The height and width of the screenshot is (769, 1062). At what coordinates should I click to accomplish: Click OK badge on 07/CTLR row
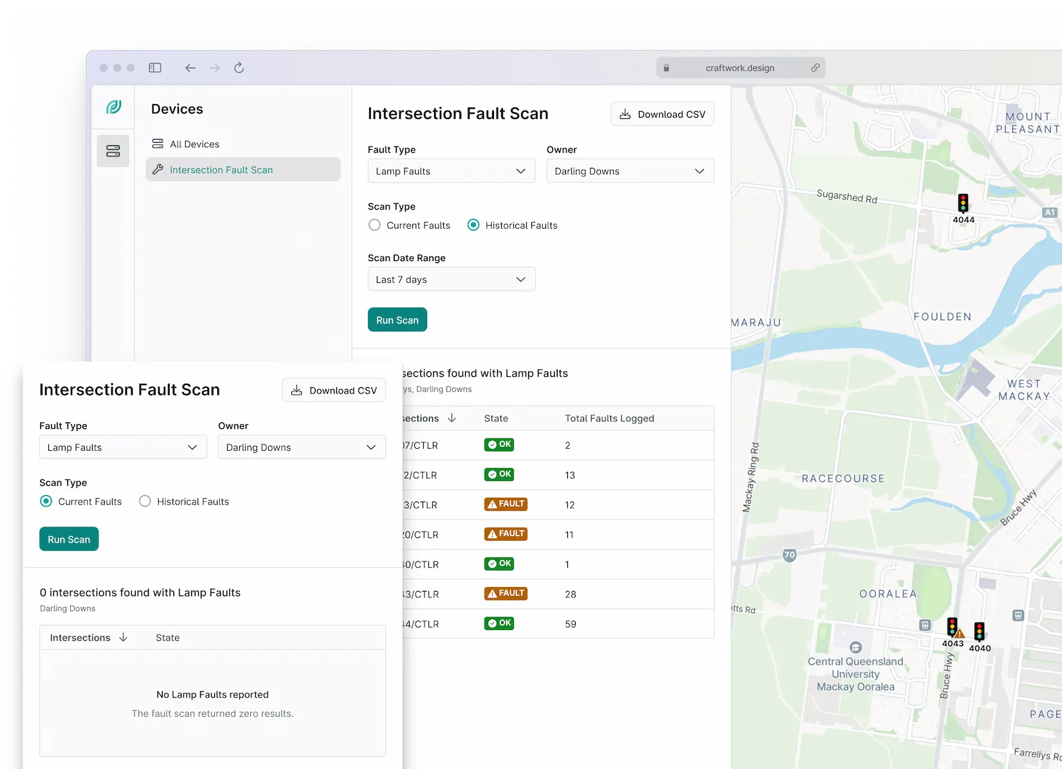pos(499,444)
